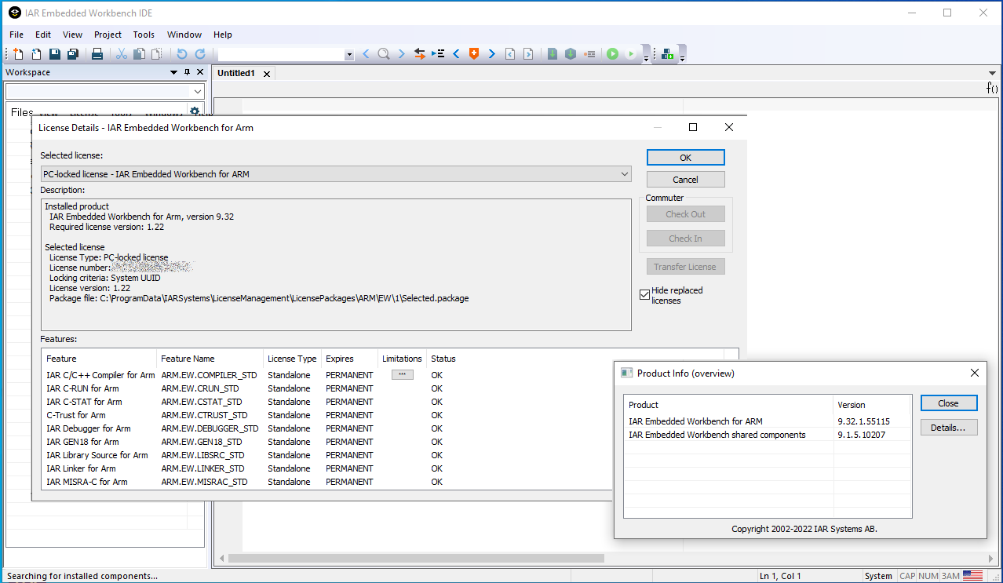The image size is (1003, 583).
Task: Open the editor tab list dropdown arrow
Action: click(x=993, y=73)
